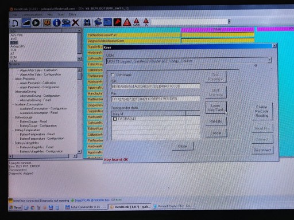Open BatteryTemperature - Read screen
The height and width of the screenshot is (220, 294).
(x=37, y=134)
